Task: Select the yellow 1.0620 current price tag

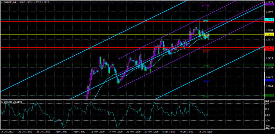Action: coord(269,35)
